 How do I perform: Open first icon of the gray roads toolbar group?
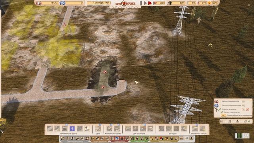(x=63, y=138)
